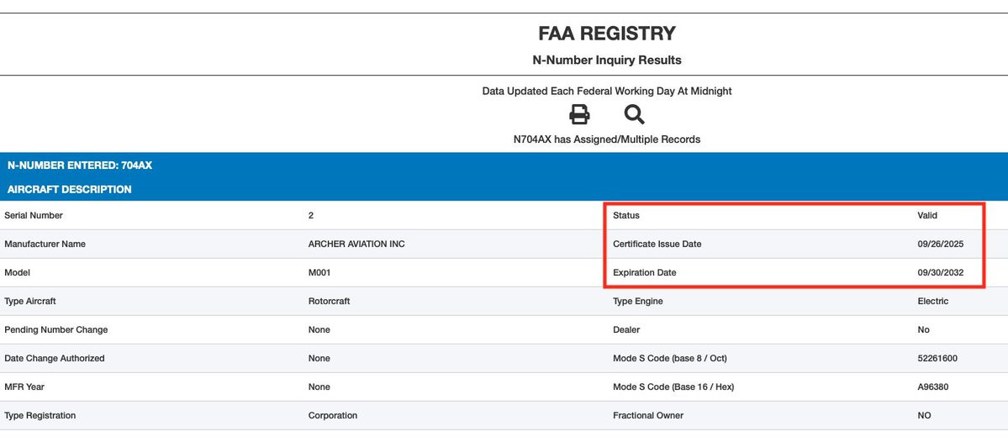Image resolution: width=1008 pixels, height=442 pixels.
Task: Select the Corporation value
Action: point(332,416)
